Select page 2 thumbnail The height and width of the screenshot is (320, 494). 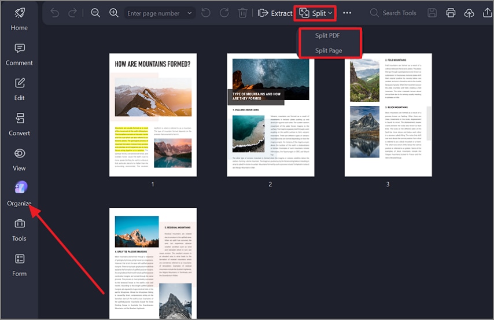point(271,115)
